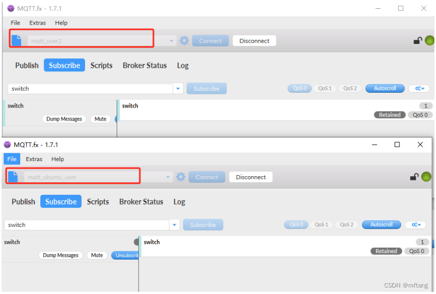Click Dump Messages in bottom window

pyautogui.click(x=60, y=255)
